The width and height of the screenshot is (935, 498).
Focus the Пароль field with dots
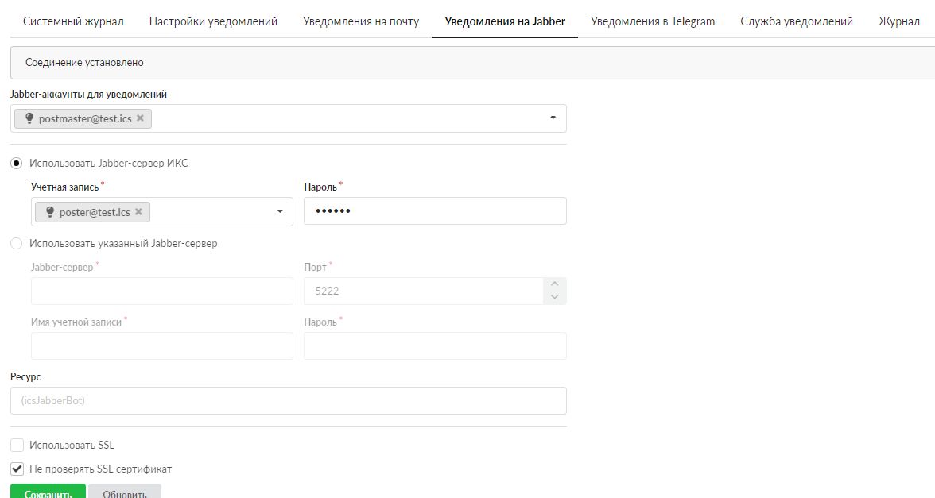point(435,211)
